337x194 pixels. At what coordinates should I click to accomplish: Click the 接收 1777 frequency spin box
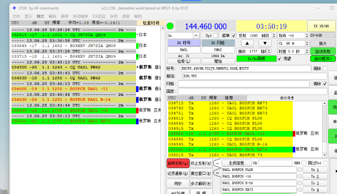[x=254, y=51]
